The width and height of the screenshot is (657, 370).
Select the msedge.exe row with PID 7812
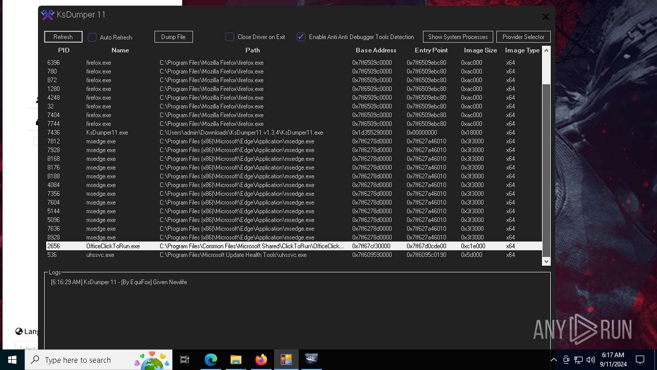pyautogui.click(x=294, y=141)
